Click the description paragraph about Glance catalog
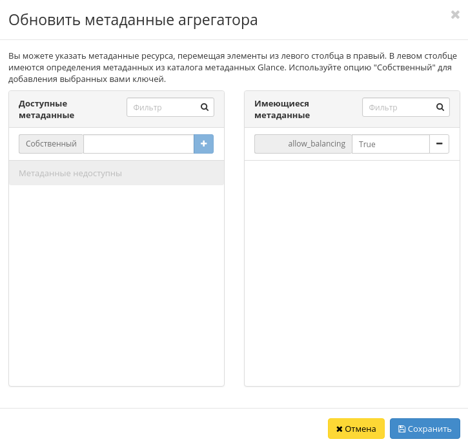Image resolution: width=468 pixels, height=446 pixels. (234, 68)
